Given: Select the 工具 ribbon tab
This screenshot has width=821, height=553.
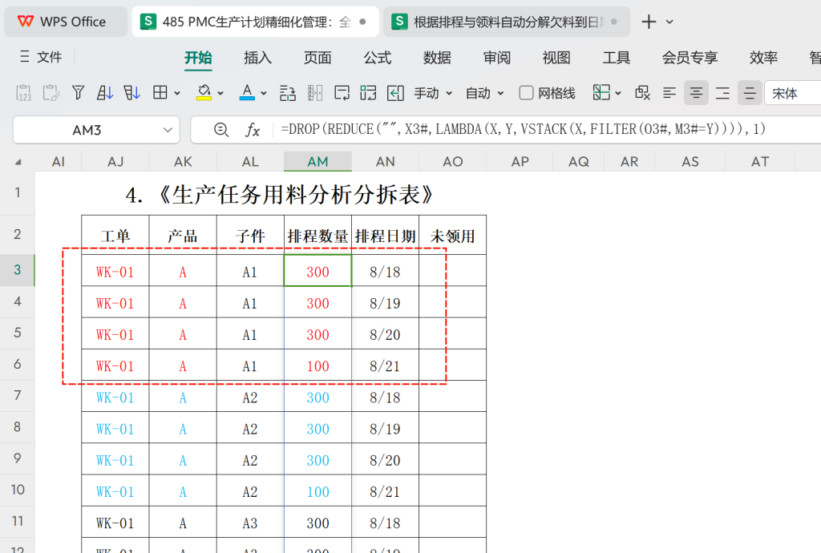Looking at the screenshot, I should tap(616, 58).
